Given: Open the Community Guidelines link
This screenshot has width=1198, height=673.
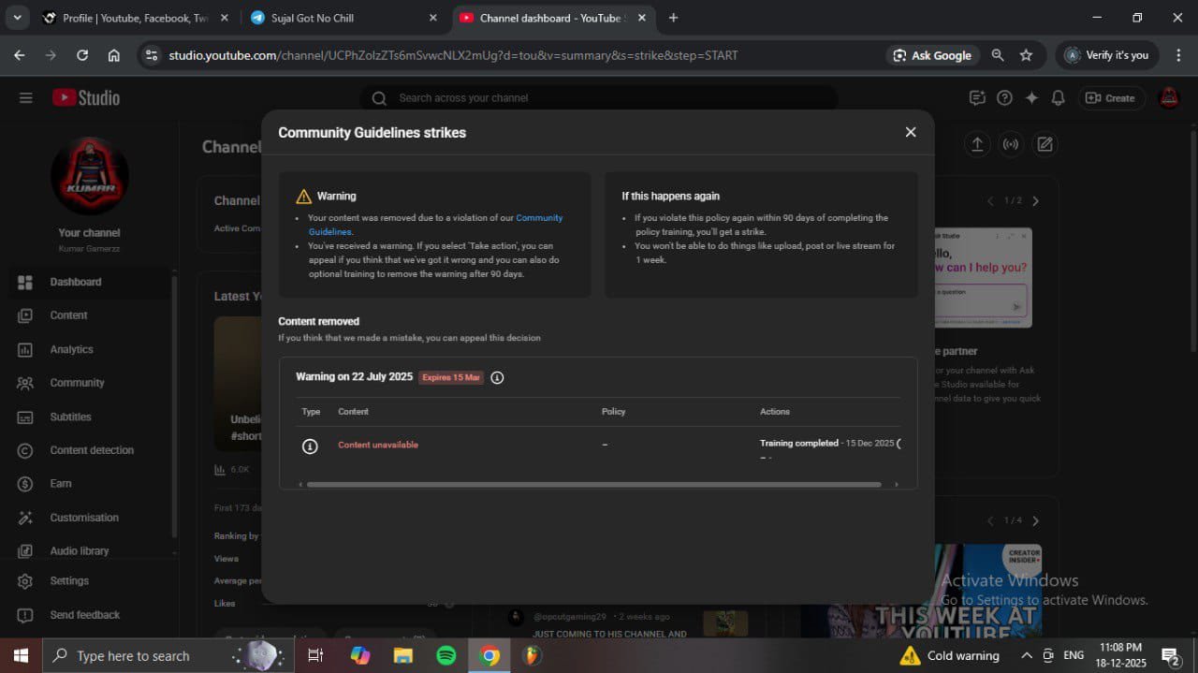Looking at the screenshot, I should 538,218.
